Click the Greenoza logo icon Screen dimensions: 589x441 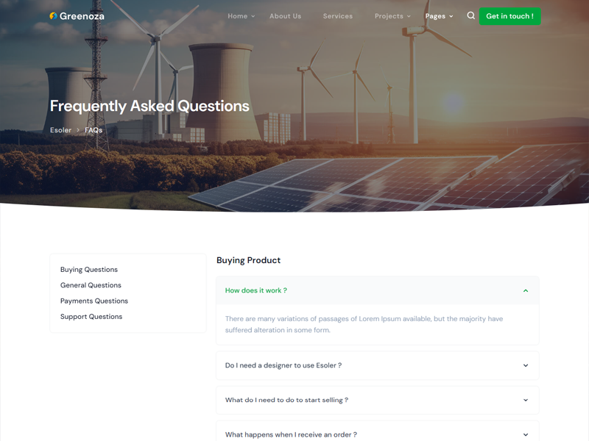(x=53, y=16)
